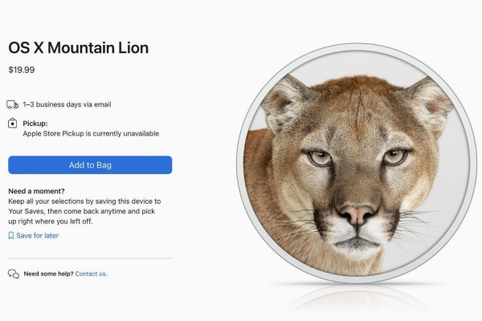482x321 pixels.
Task: Follow the Contact us link
Action: [x=91, y=274]
